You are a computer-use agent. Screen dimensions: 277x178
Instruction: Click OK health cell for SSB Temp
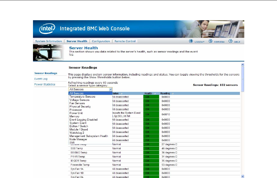click(151, 148)
